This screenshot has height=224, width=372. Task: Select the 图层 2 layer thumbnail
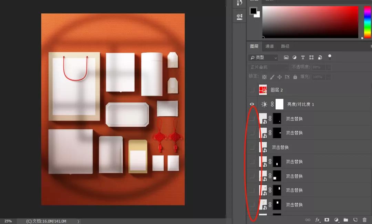[x=263, y=90]
